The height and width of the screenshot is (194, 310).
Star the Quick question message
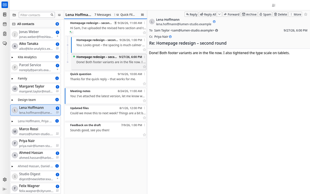tap(144, 84)
